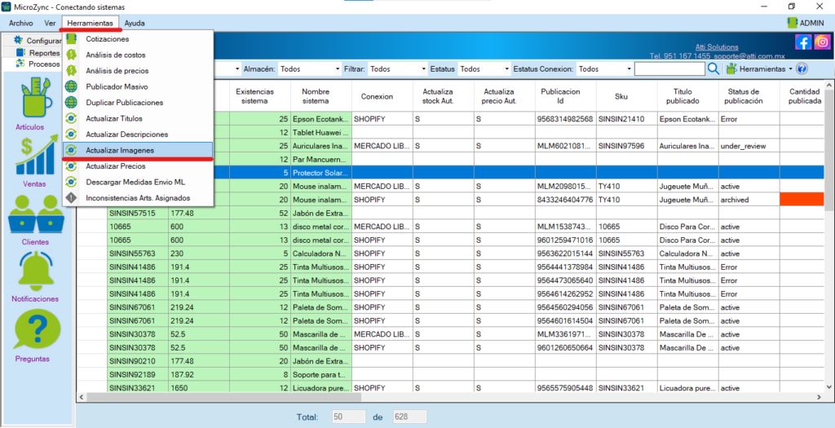Open the Ayuda menu

[x=135, y=23]
